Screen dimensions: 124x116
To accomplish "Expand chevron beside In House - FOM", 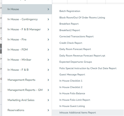I will (x=48, y=50).
